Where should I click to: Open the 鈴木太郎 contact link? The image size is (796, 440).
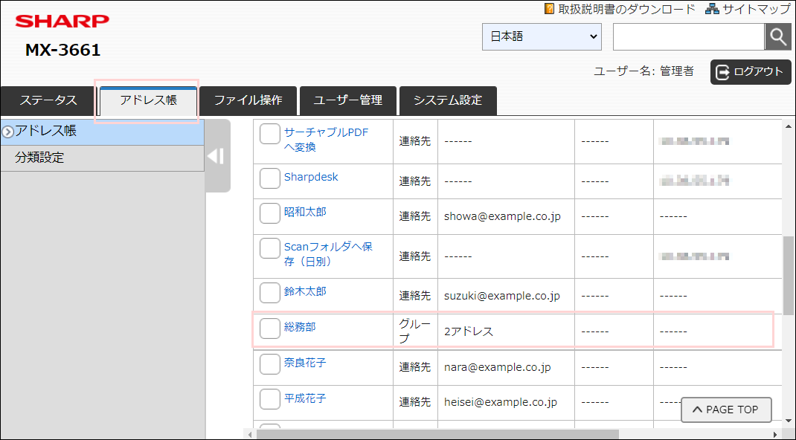pyautogui.click(x=305, y=291)
